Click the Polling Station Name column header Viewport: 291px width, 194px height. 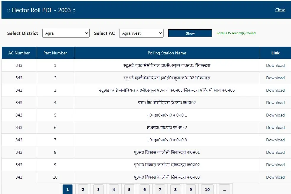167,53
